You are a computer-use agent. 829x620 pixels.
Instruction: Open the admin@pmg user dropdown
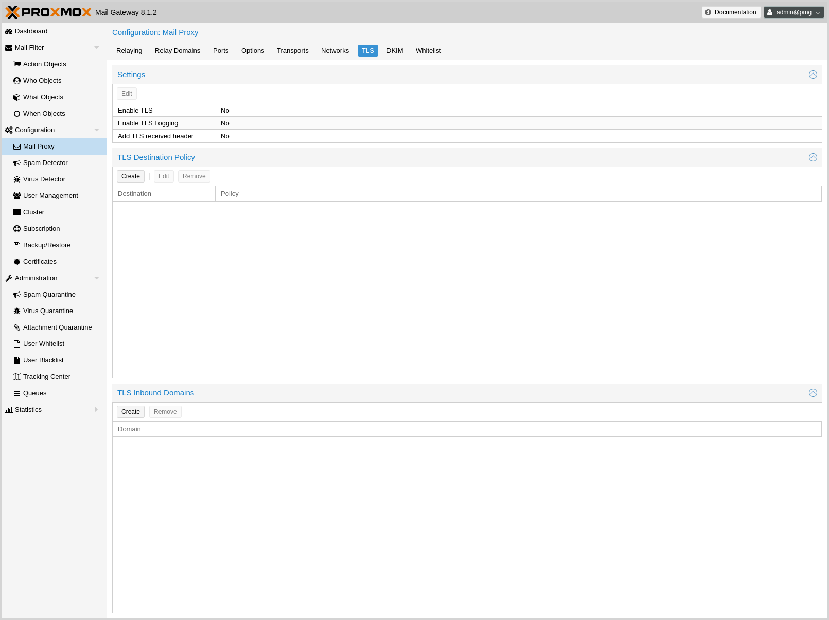pos(793,12)
